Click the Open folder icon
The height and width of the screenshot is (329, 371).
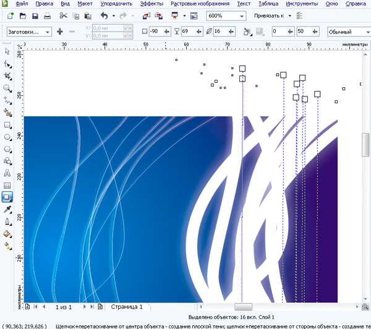pyautogui.click(x=23, y=16)
